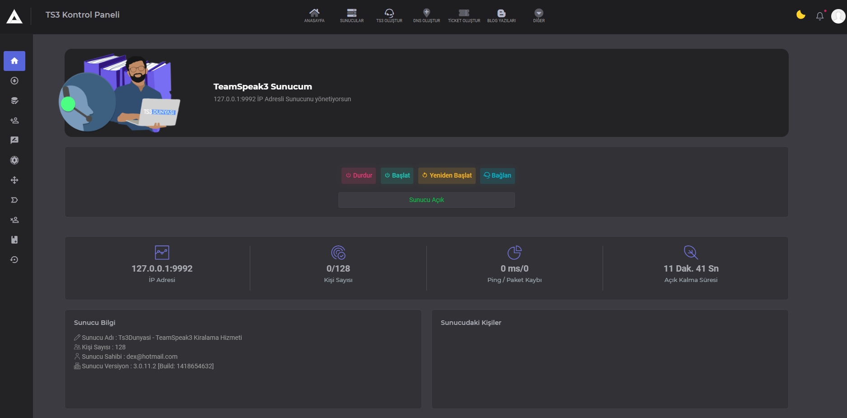Click the message edit sidebar icon
Image resolution: width=847 pixels, height=418 pixels.
point(14,141)
